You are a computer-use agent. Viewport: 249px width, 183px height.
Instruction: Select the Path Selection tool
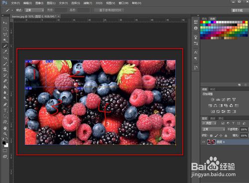tap(5, 116)
